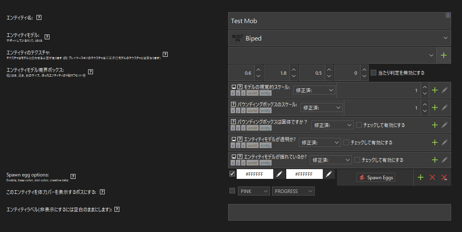Enable 当たり判定を無効にする checkbox
Viewport: 462px width, 232px height.
click(x=374, y=73)
